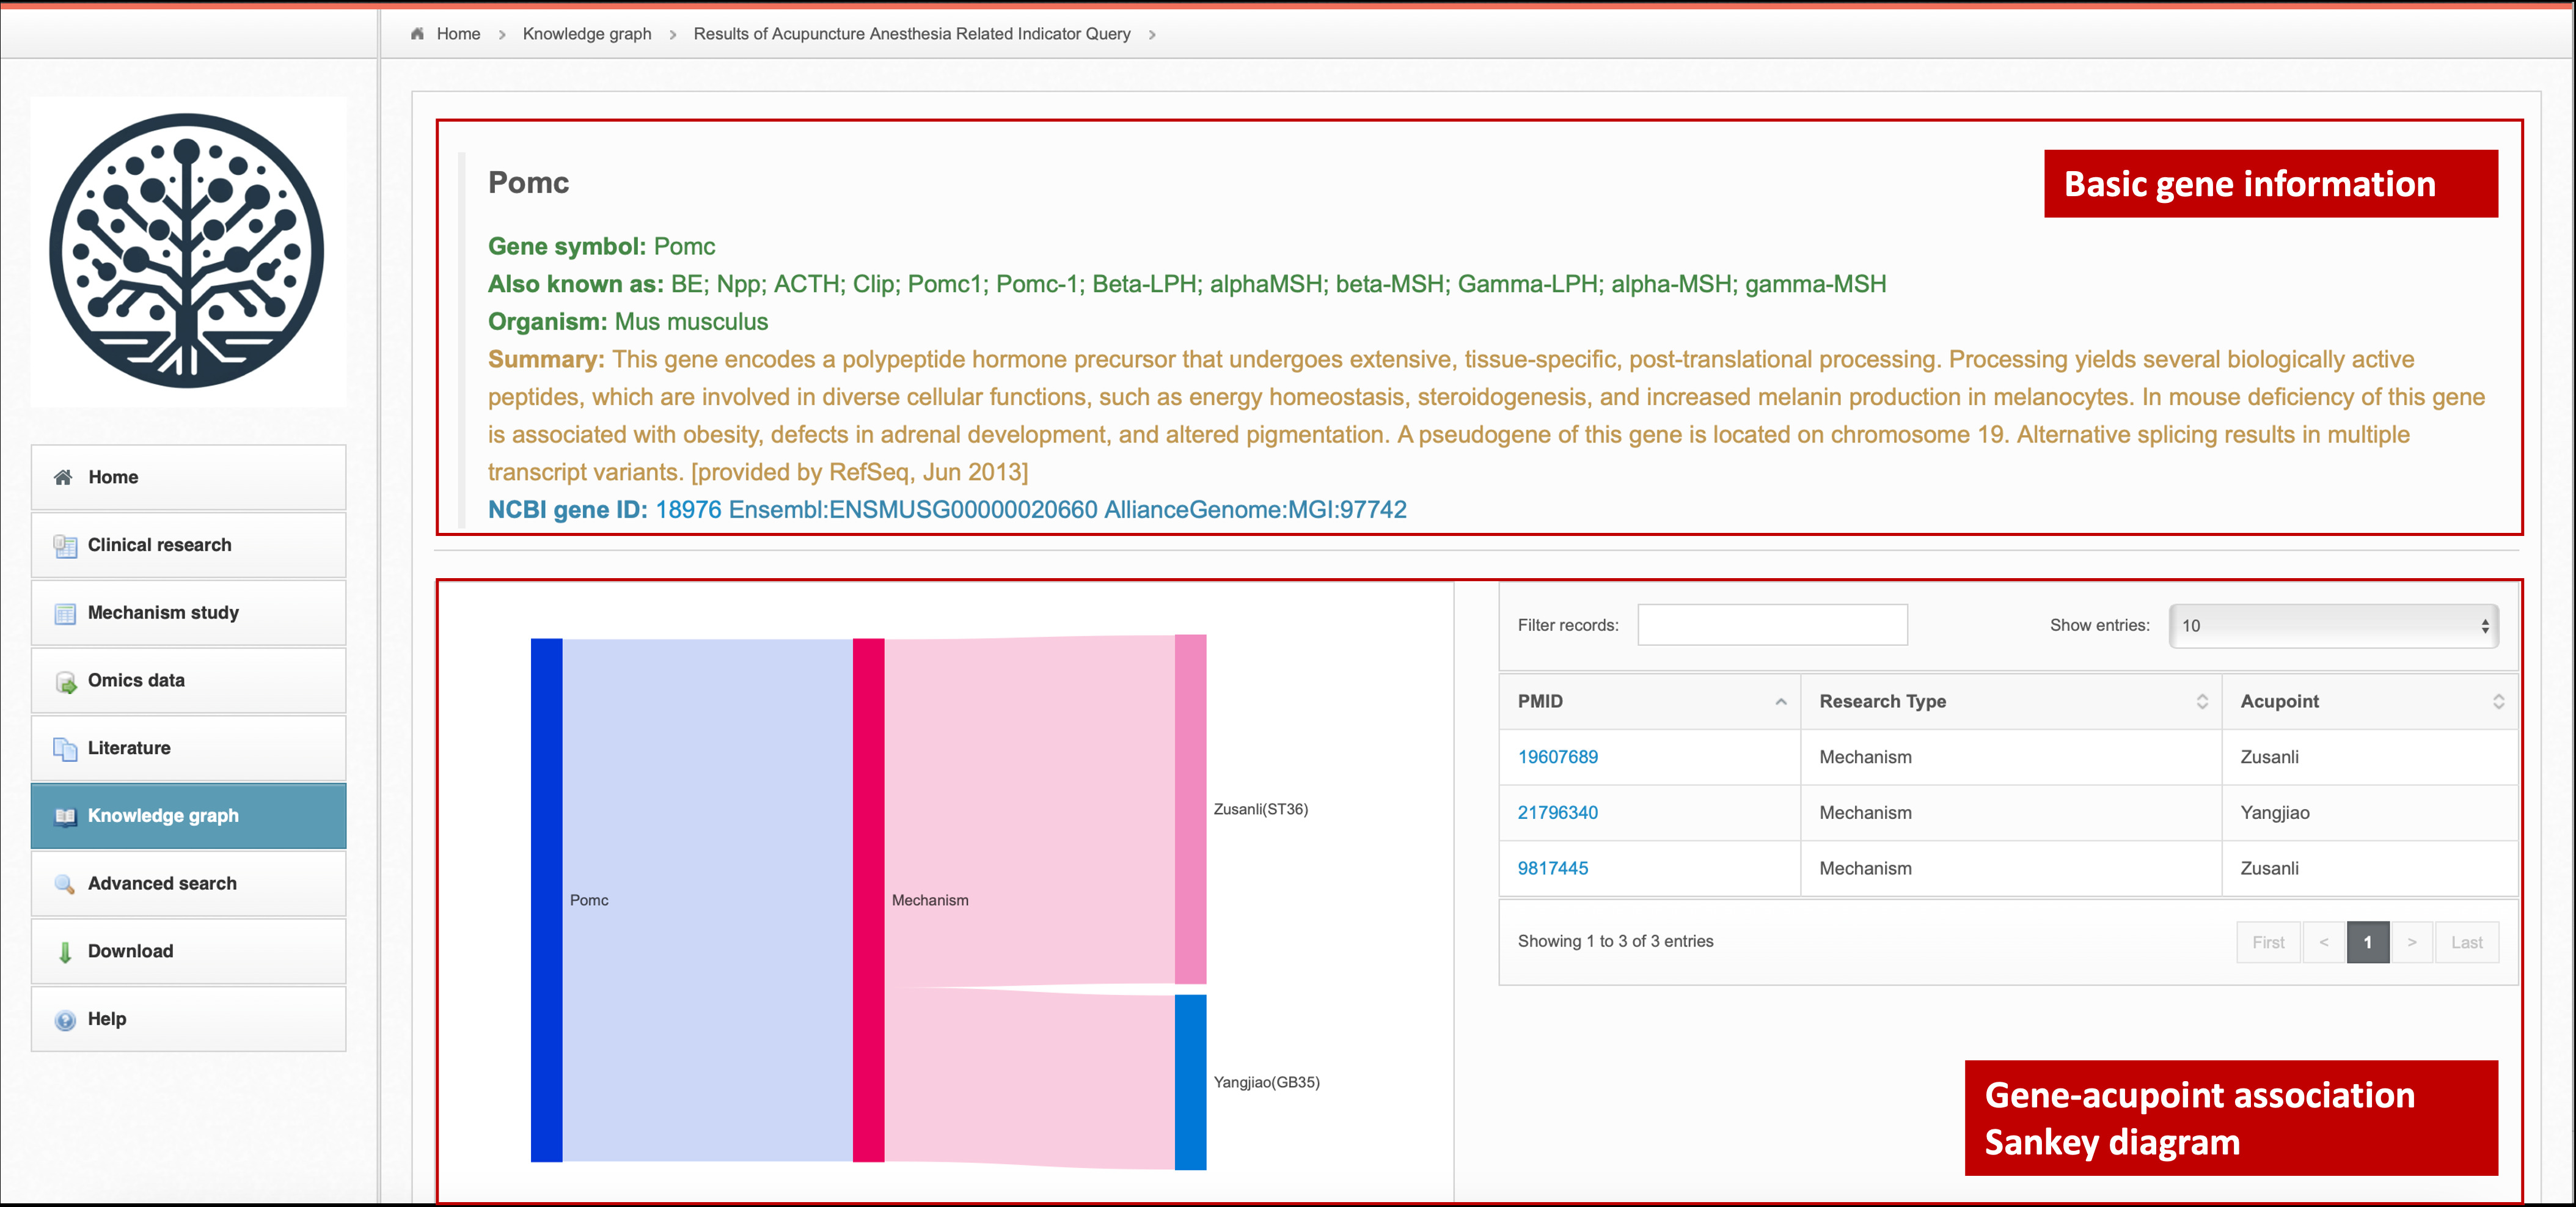Screen dimensions: 2576x1207
Task: Click the Omics data sidebar icon
Action: (x=65, y=681)
